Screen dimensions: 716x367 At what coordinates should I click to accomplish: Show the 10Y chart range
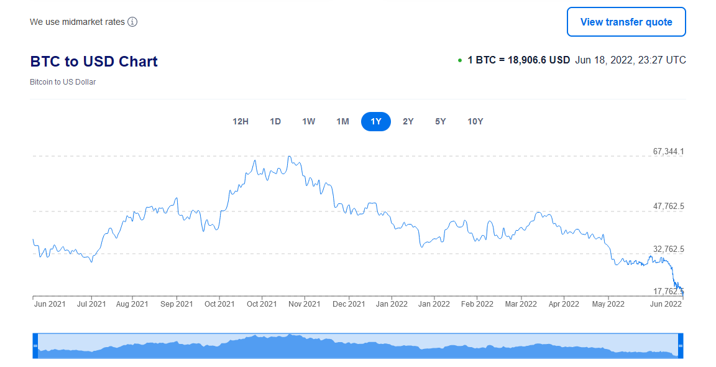click(475, 121)
